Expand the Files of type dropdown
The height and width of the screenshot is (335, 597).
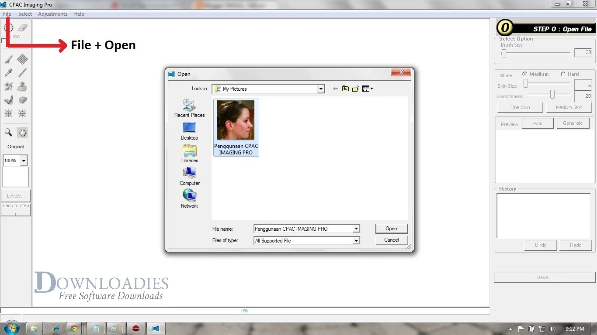(356, 240)
